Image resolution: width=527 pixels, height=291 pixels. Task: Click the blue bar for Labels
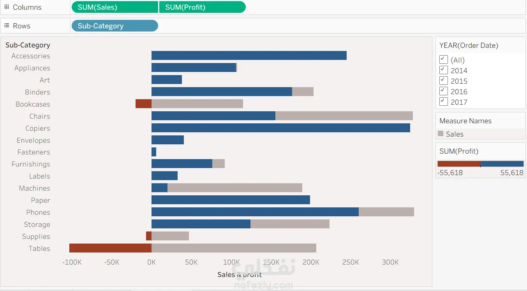pyautogui.click(x=164, y=176)
